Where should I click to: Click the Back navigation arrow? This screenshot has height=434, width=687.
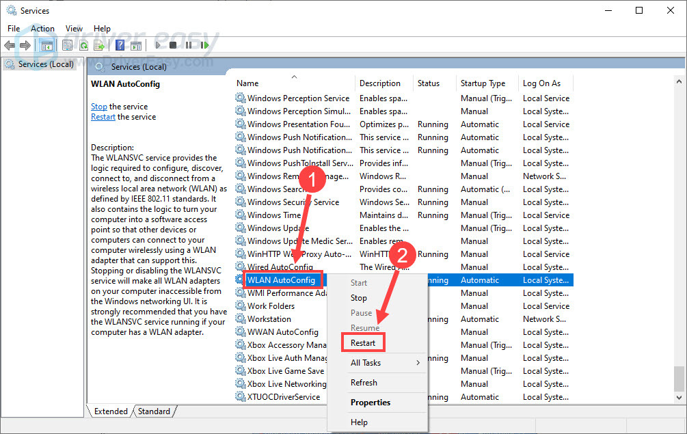pyautogui.click(x=10, y=44)
